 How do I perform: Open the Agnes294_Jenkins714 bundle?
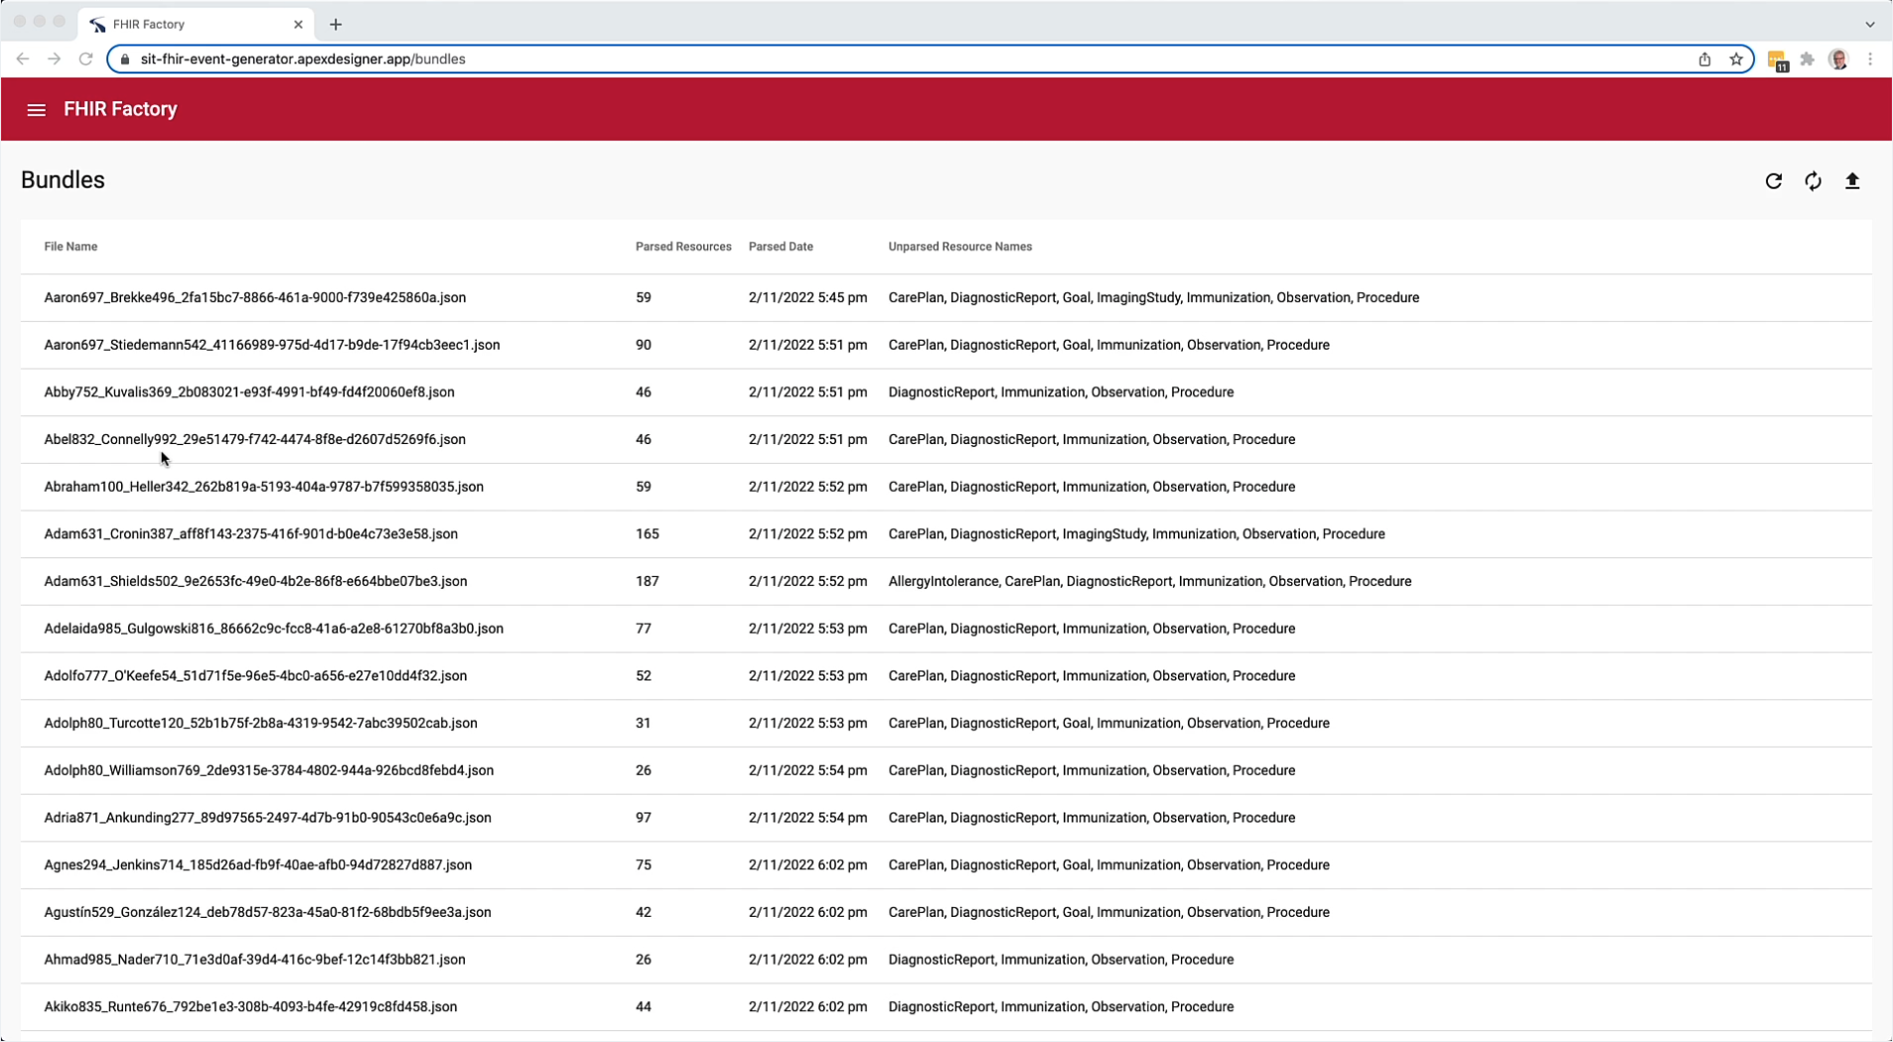click(946, 865)
